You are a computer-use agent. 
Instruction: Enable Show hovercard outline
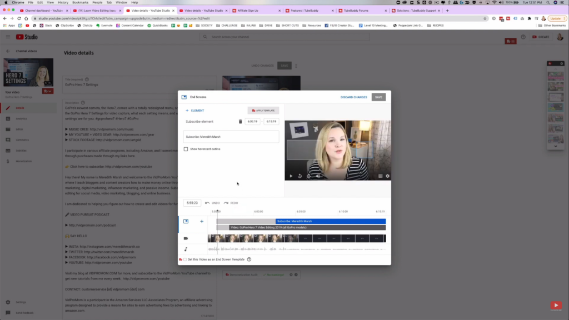[186, 149]
